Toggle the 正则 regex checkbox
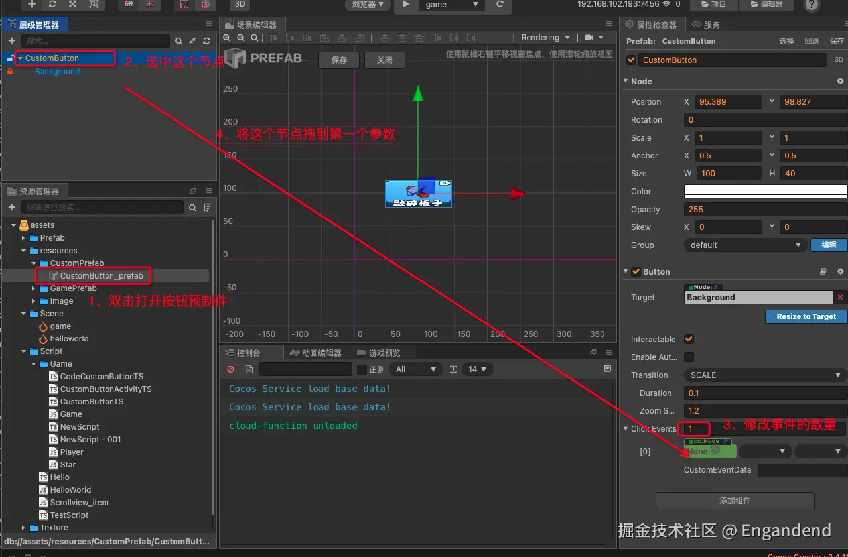This screenshot has height=557, width=848. [362, 369]
